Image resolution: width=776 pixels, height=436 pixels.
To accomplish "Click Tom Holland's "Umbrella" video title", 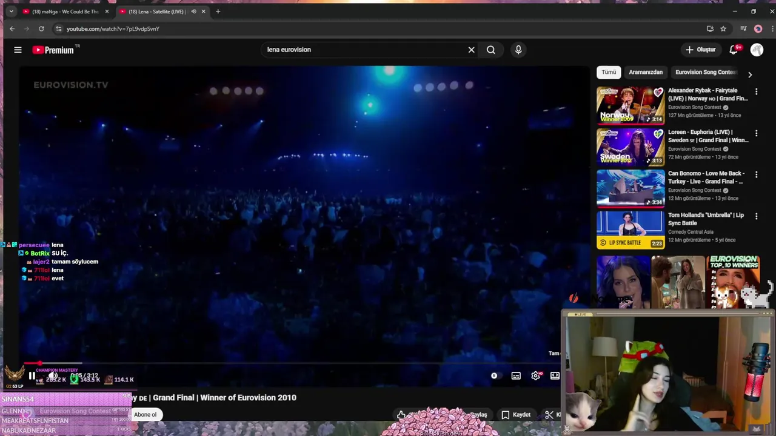I will (706, 219).
